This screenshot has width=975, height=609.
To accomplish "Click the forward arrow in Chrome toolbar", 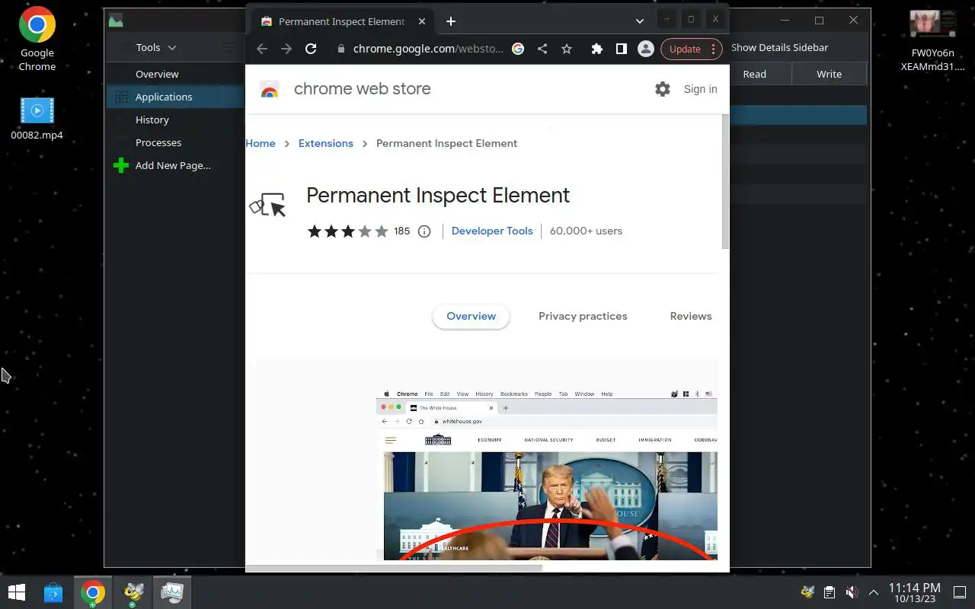I will (286, 49).
